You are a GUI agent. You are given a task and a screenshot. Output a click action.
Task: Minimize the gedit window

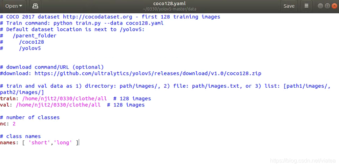click(320, 6)
